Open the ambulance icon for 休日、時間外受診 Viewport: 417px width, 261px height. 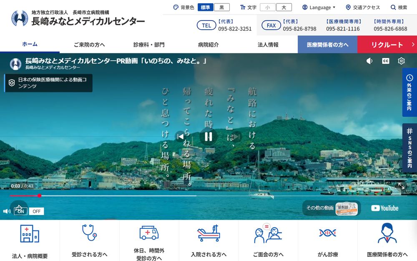tap(149, 233)
